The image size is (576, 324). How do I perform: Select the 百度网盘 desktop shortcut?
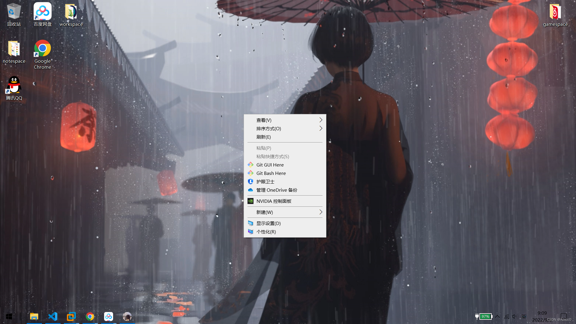click(x=42, y=15)
